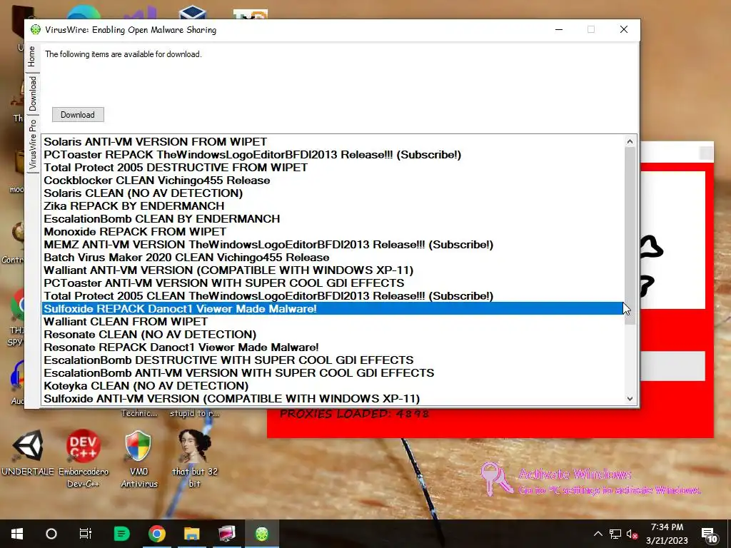Click the grey bar in red window
The width and height of the screenshot is (731, 548).
point(672,366)
